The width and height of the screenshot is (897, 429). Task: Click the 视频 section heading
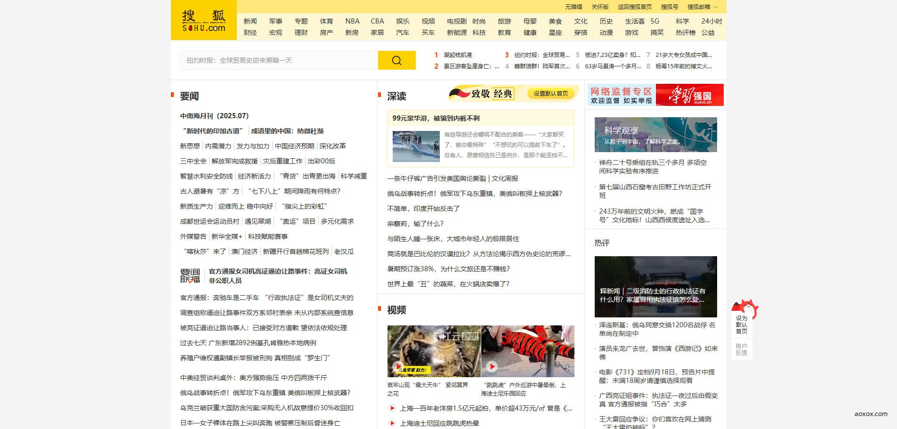pyautogui.click(x=396, y=310)
